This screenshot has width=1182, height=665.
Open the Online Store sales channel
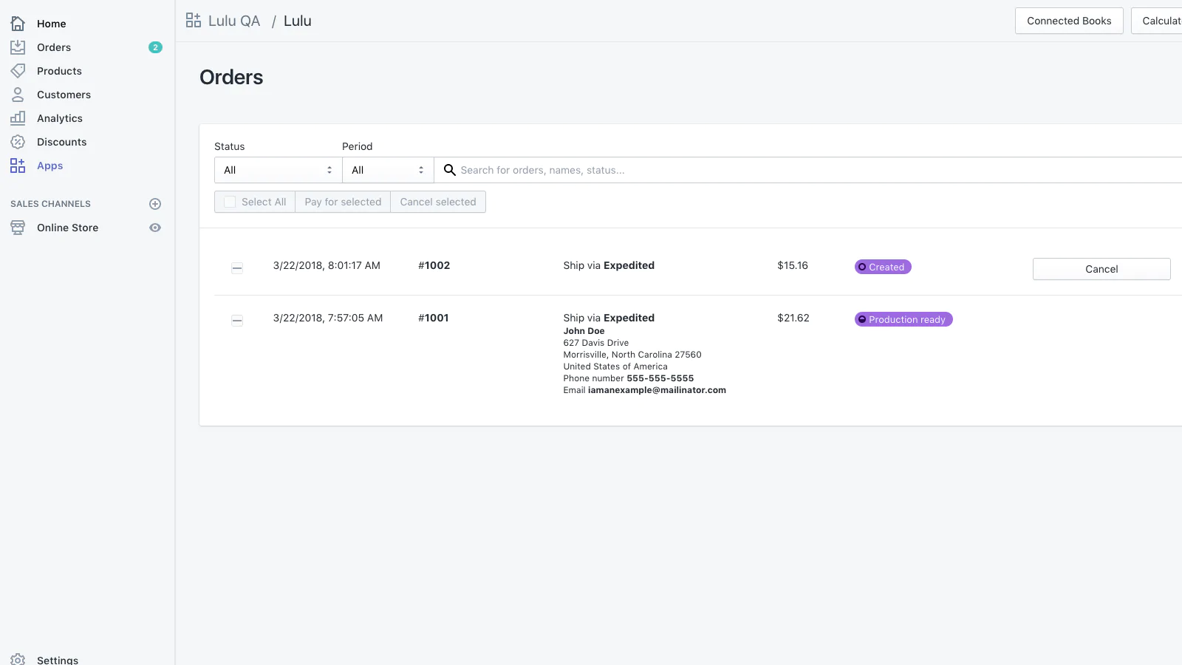click(67, 228)
